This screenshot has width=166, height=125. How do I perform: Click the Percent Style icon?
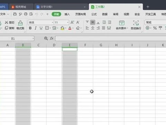(x=155, y=28)
